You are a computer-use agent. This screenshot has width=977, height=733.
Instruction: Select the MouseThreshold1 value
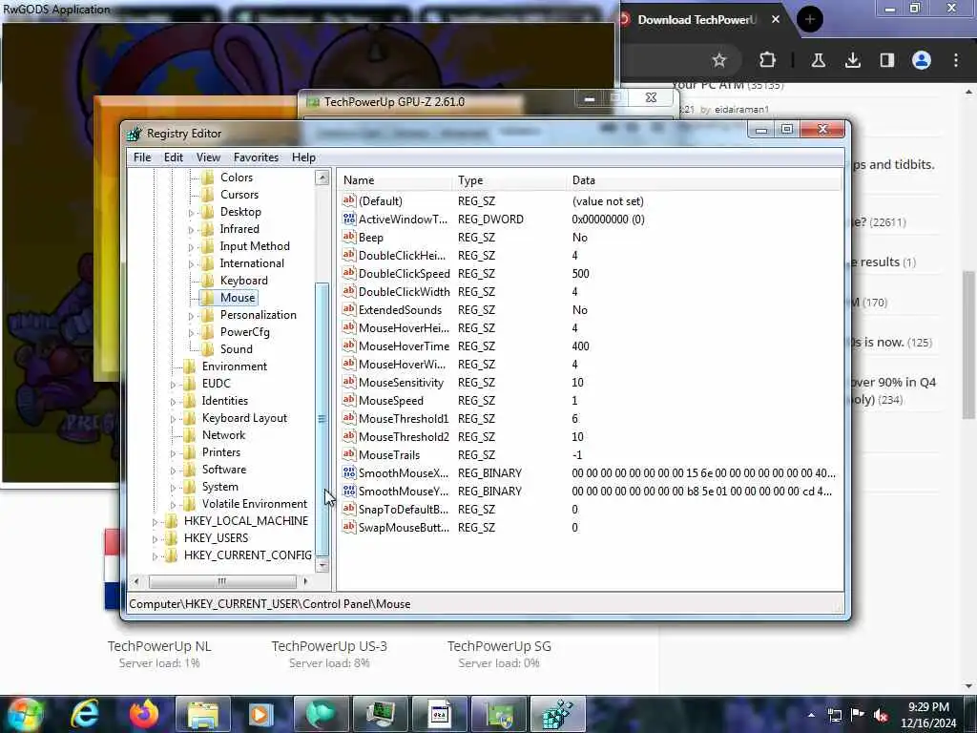(404, 419)
